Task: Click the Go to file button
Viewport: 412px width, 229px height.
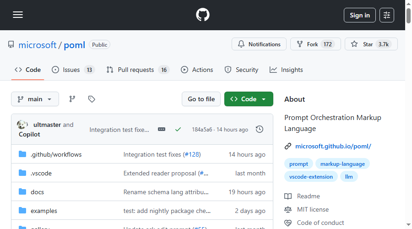Action: (x=201, y=99)
